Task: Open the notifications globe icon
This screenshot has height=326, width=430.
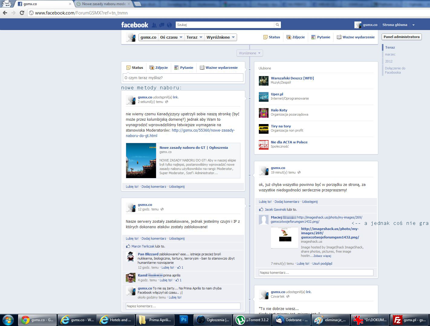Action: 169,25
